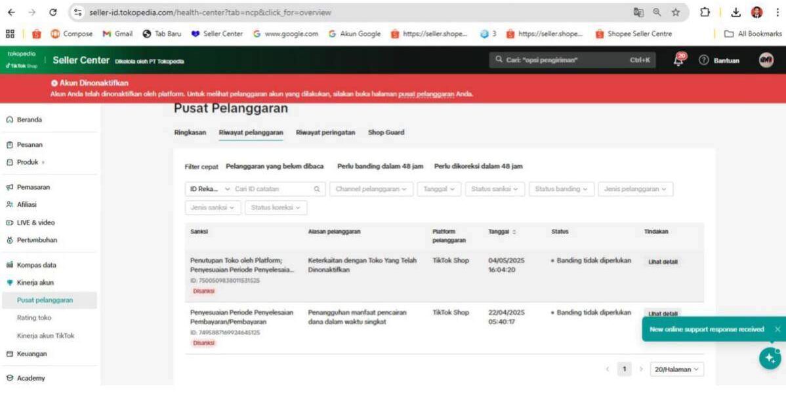Open the 20/Halaman page size dropdown
The height and width of the screenshot is (395, 786).
[x=676, y=369]
